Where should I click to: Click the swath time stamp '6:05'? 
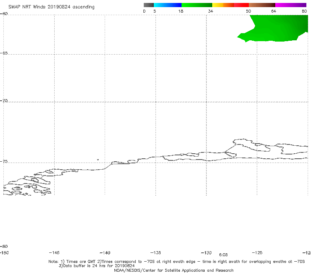[223, 255]
